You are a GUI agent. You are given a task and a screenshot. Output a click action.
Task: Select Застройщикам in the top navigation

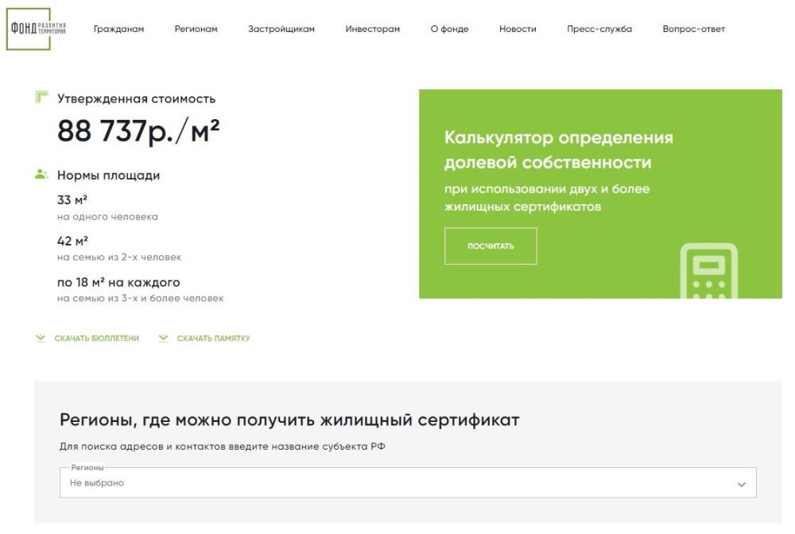pyautogui.click(x=281, y=29)
